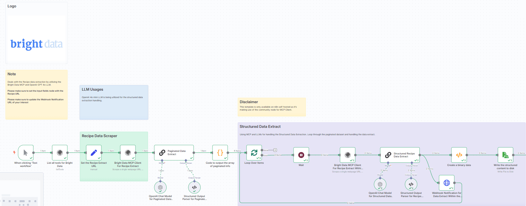Click 'Please make sure to update the Webhook Notification' text
Viewport: 526px width, 206px height.
[36, 101]
